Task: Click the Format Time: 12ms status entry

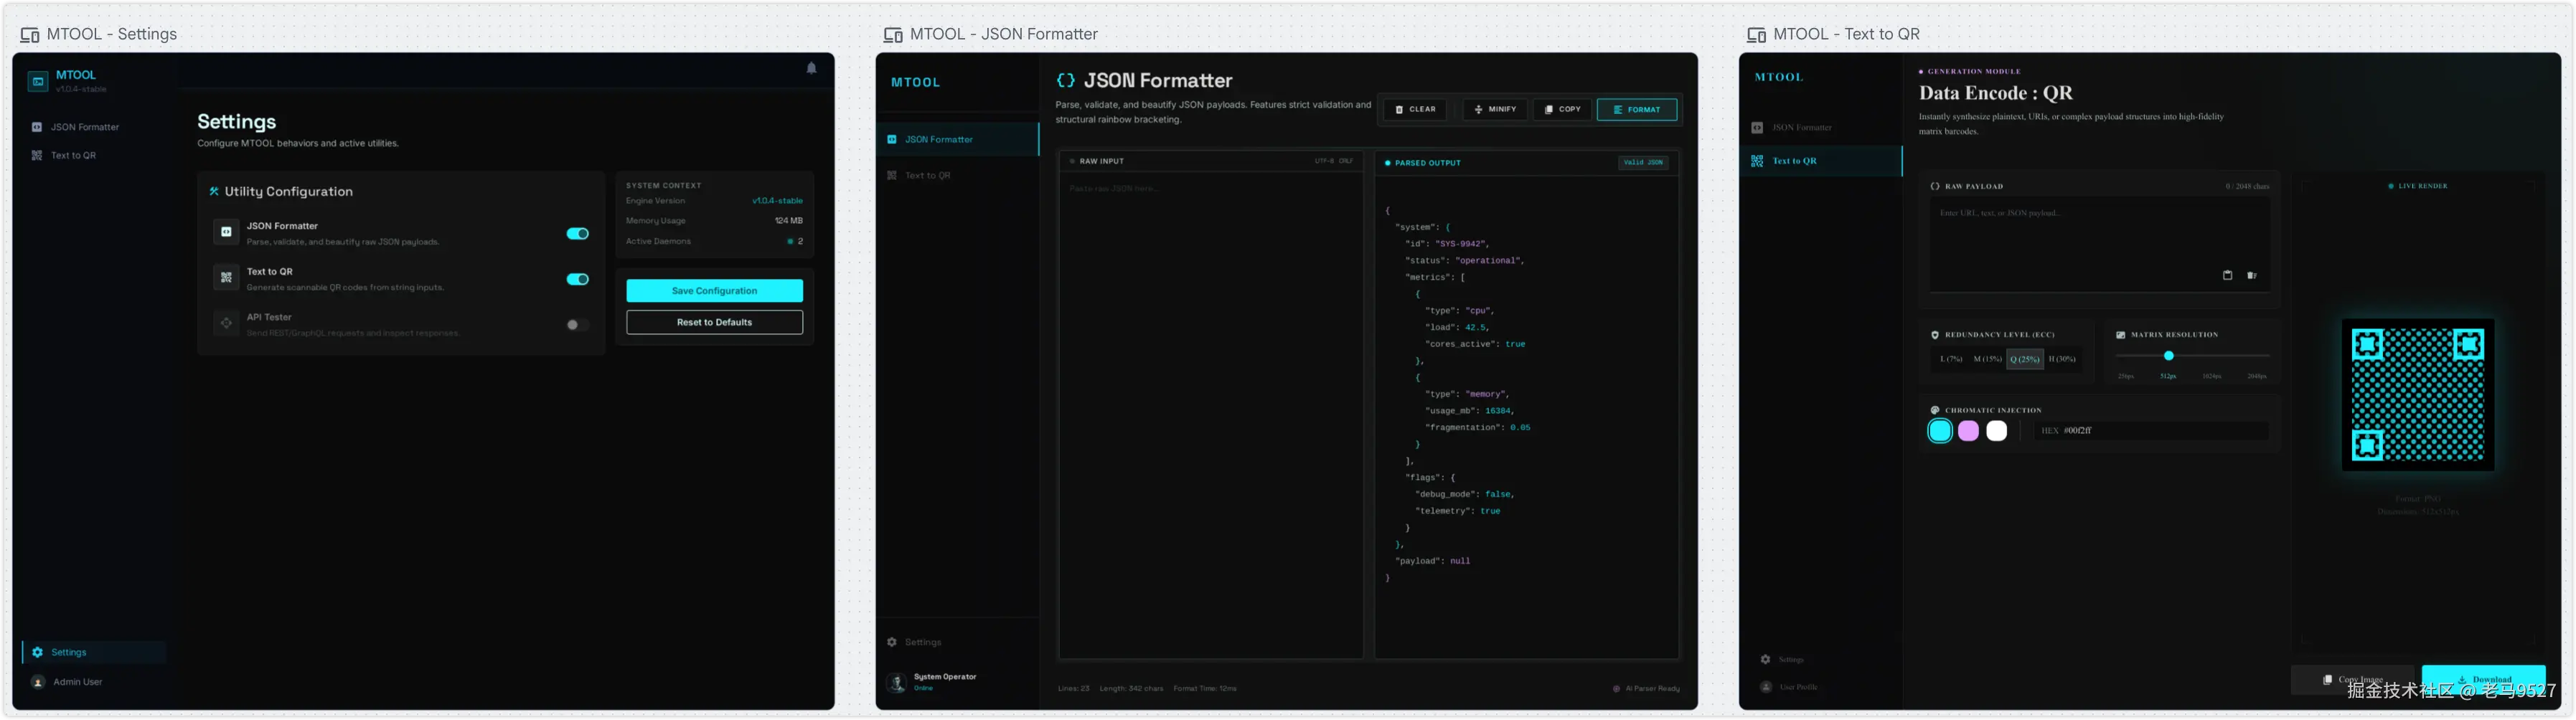Action: (1205, 688)
